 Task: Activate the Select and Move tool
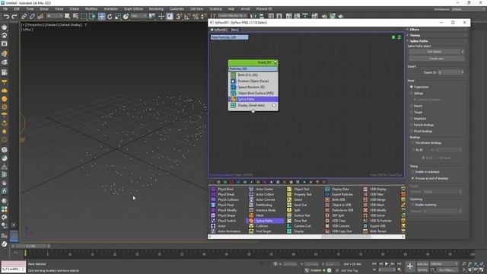point(101,17)
